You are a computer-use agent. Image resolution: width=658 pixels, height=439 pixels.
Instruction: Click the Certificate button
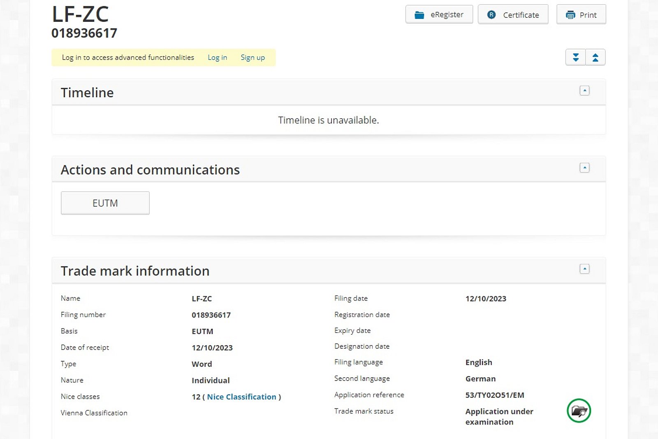[x=513, y=15]
